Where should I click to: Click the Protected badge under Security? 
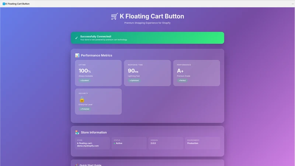85,109
